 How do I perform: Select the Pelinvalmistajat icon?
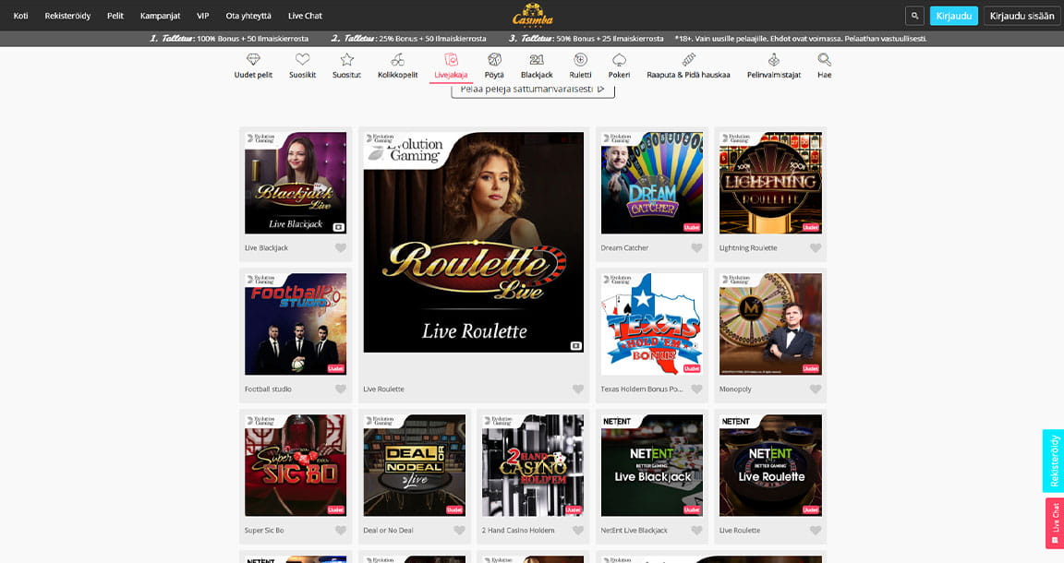click(774, 60)
